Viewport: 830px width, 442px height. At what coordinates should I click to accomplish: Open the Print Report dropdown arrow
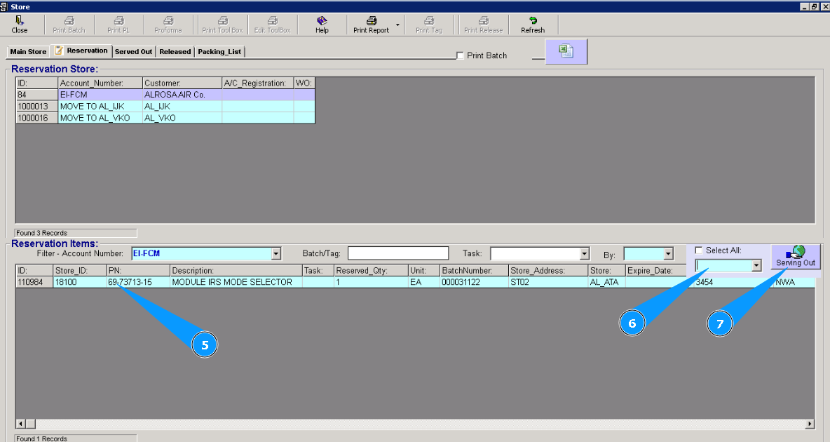point(397,25)
